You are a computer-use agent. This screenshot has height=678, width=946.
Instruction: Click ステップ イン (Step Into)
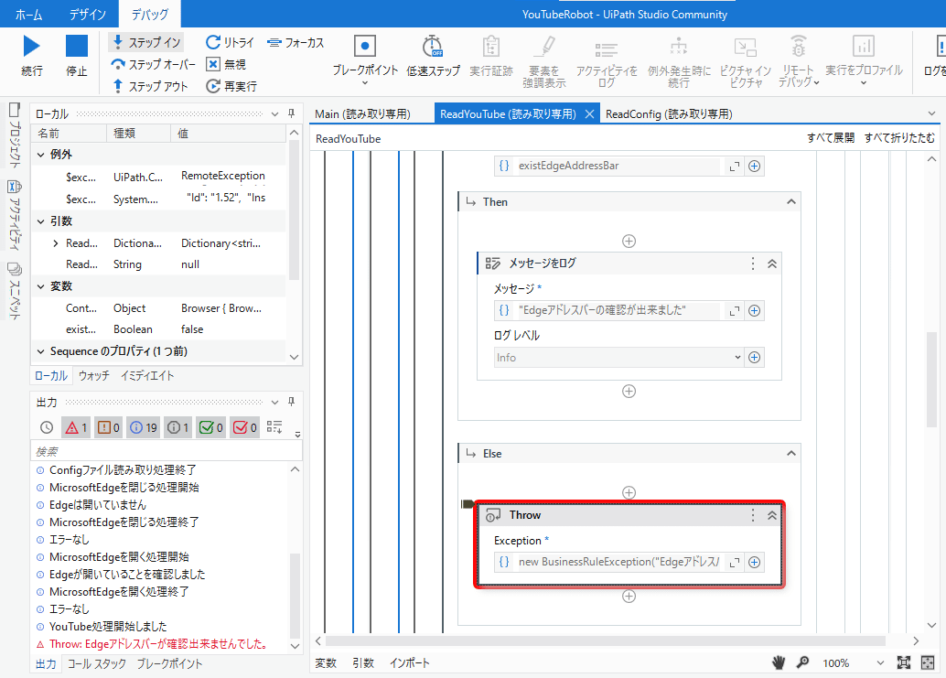146,42
